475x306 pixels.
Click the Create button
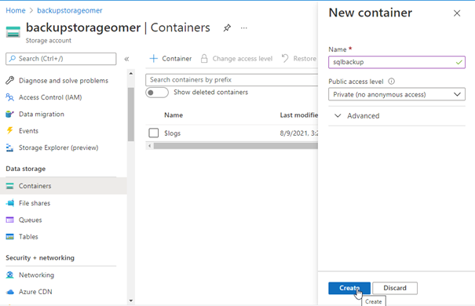[x=349, y=288]
